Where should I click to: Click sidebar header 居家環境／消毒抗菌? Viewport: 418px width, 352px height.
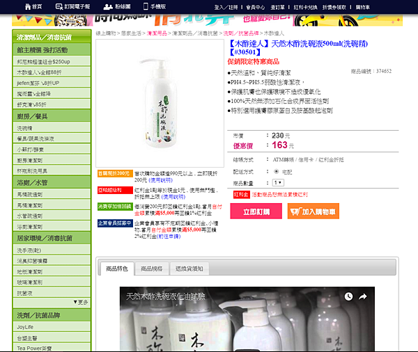click(52, 238)
